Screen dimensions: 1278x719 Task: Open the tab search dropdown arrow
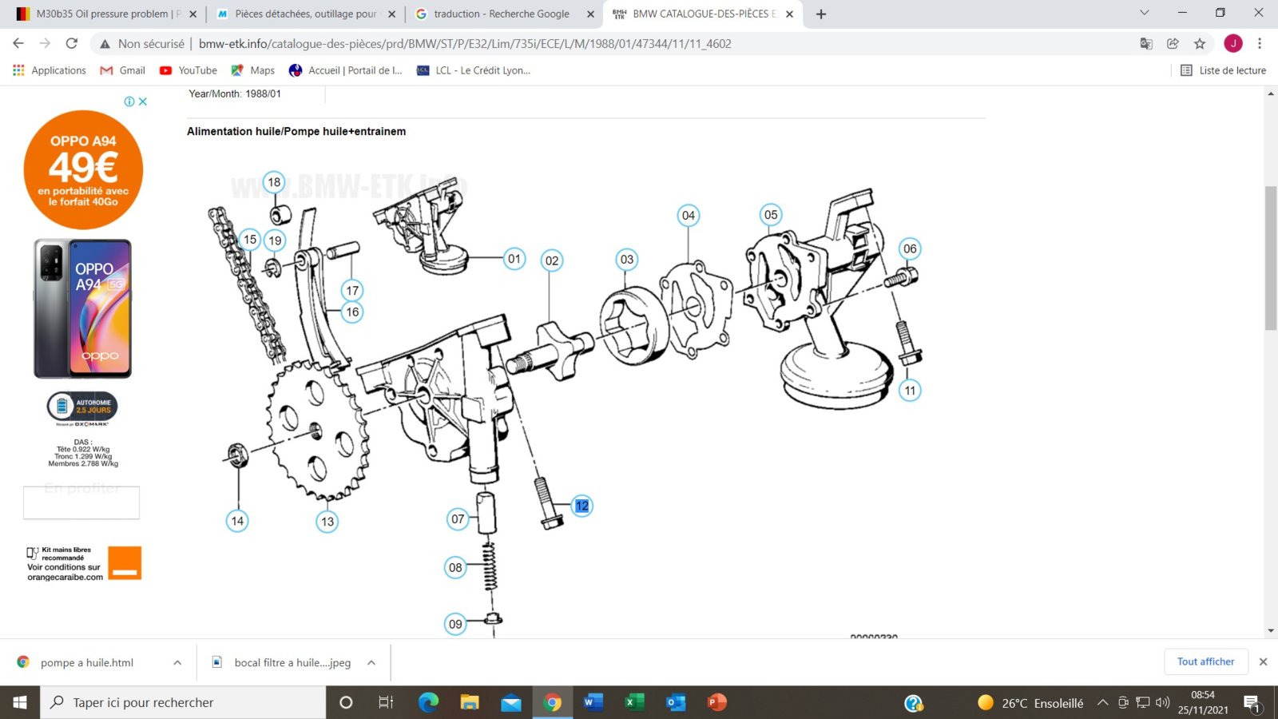[1144, 14]
